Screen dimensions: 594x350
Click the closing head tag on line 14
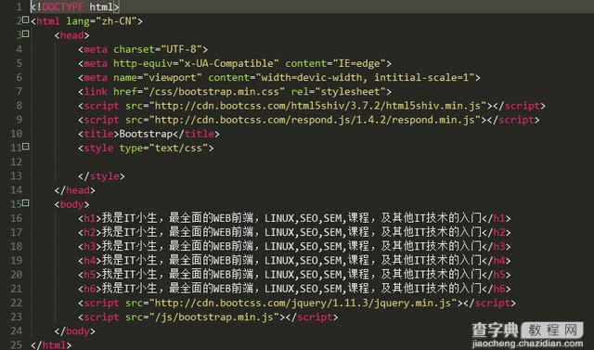point(74,190)
